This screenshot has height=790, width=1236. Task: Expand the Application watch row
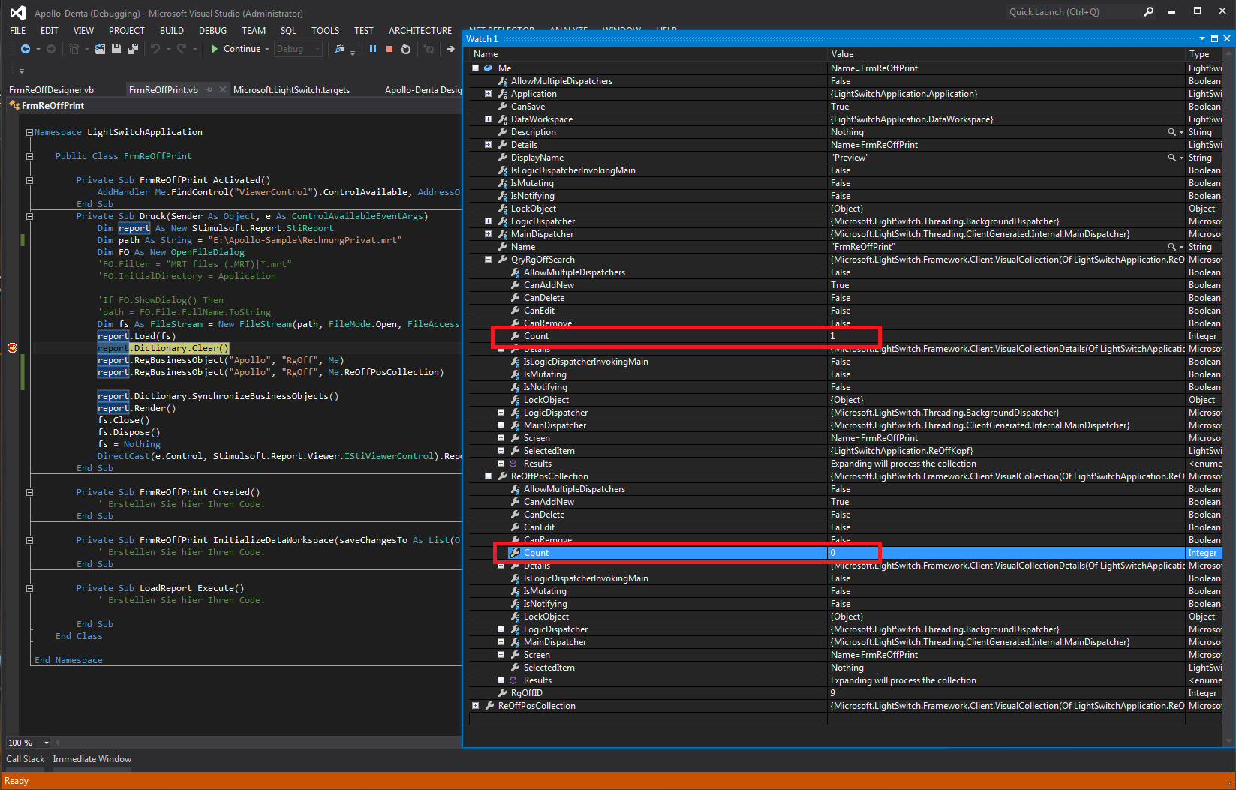click(x=488, y=94)
